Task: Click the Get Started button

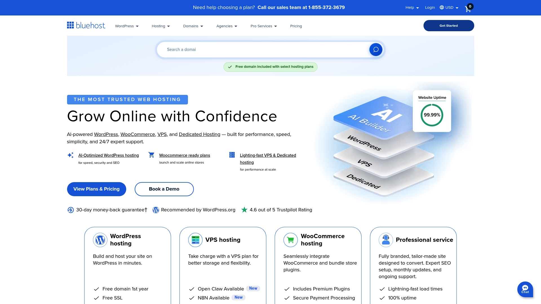Action: (x=449, y=25)
